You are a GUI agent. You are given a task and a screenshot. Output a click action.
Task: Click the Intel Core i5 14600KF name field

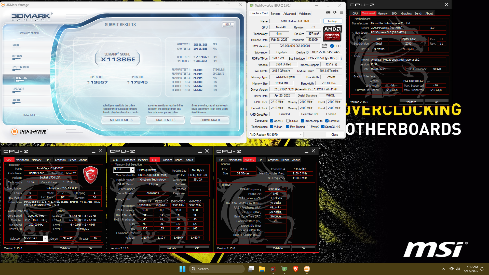click(50, 168)
